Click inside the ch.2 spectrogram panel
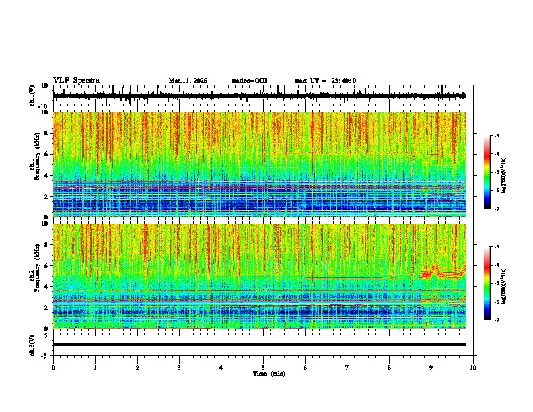Image resolution: width=533 pixels, height=412 pixels. pyautogui.click(x=259, y=276)
